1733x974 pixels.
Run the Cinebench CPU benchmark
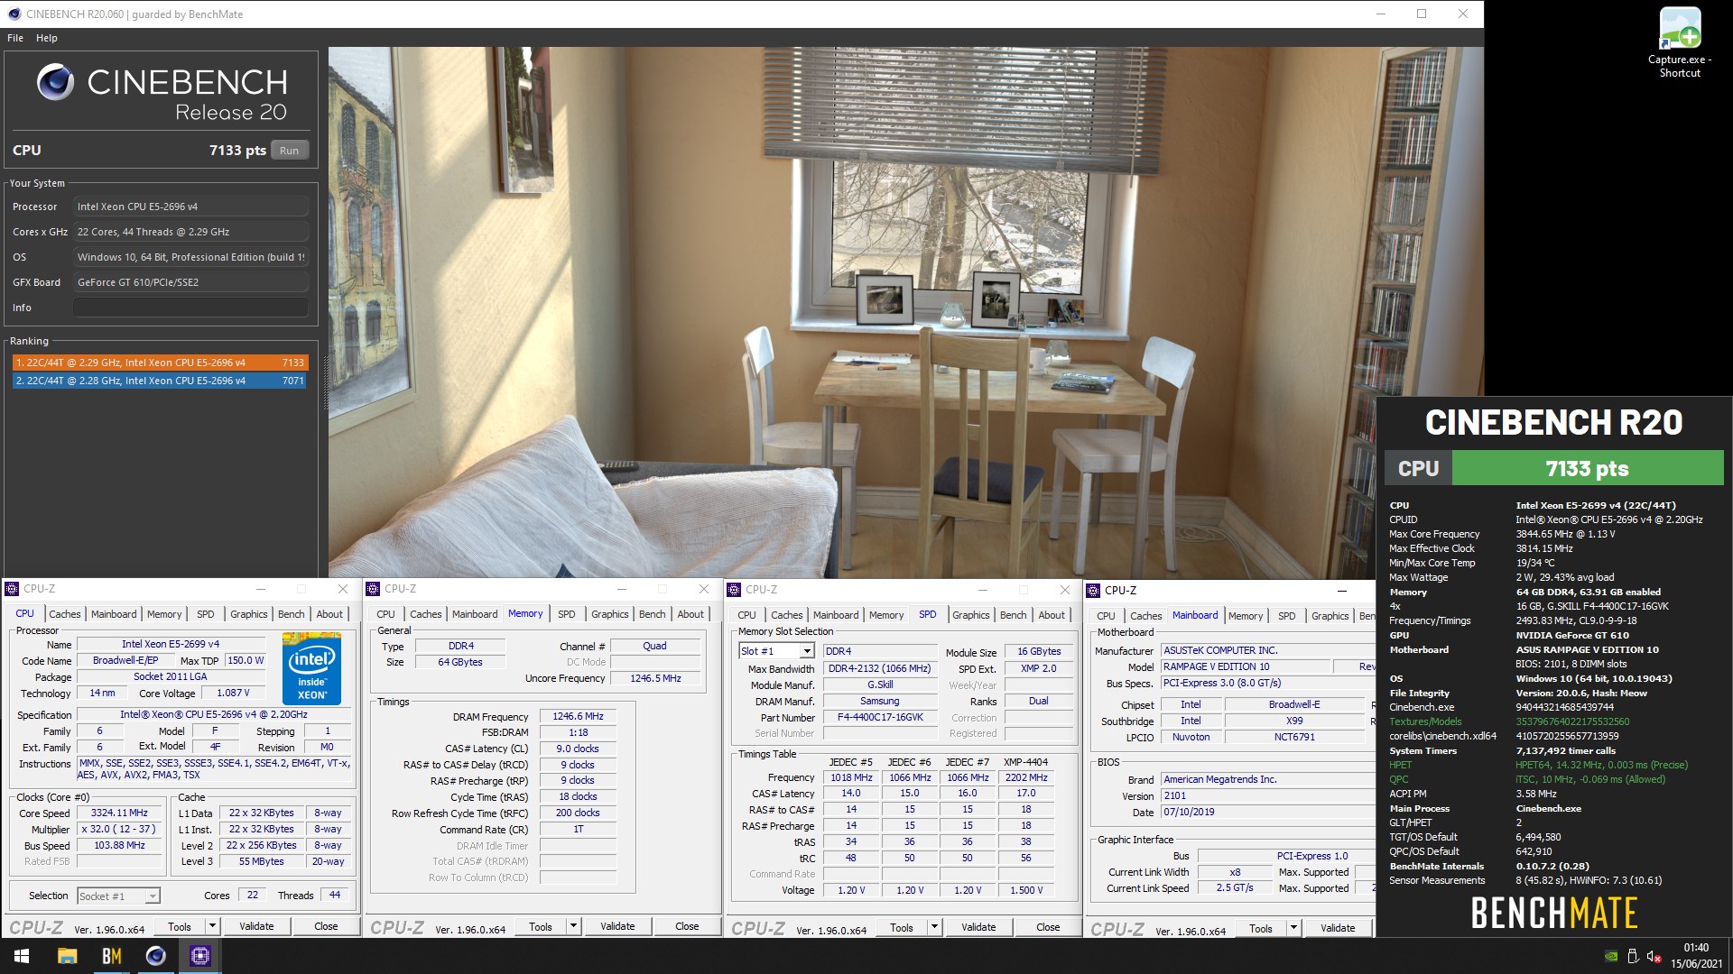tap(289, 151)
